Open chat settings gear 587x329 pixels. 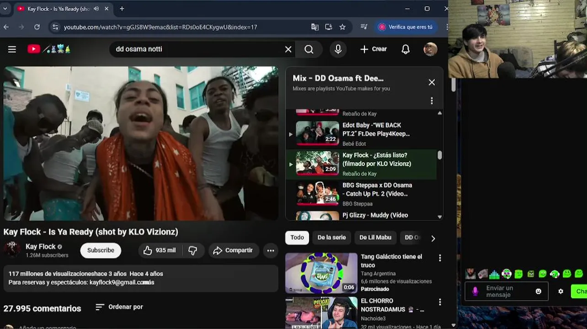point(561,292)
